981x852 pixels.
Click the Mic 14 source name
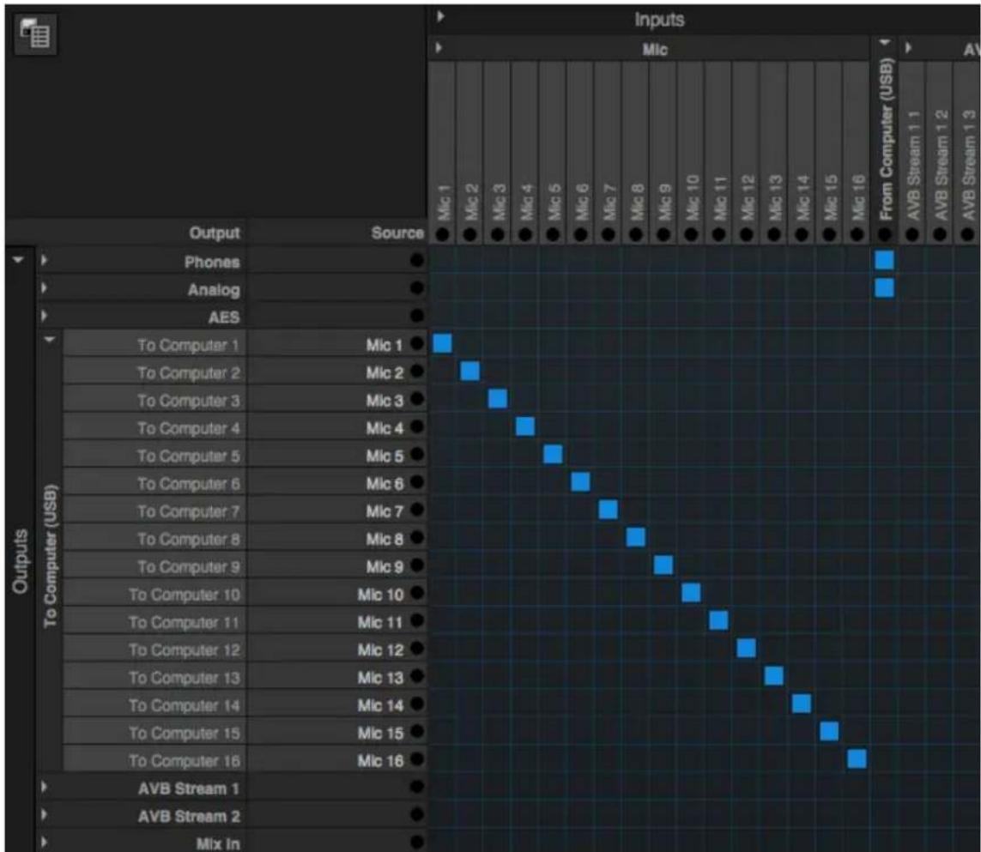(x=379, y=705)
